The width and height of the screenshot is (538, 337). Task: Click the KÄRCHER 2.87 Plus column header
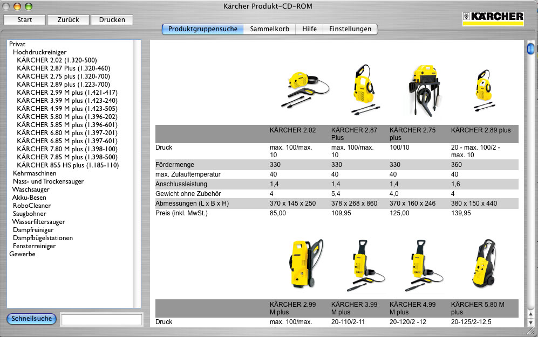(354, 134)
